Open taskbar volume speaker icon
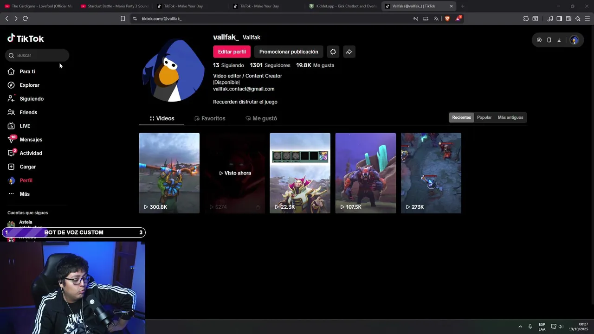Viewport: 594px width, 334px height. pyautogui.click(x=561, y=327)
